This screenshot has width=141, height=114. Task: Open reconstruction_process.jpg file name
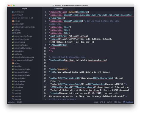coord(24,57)
